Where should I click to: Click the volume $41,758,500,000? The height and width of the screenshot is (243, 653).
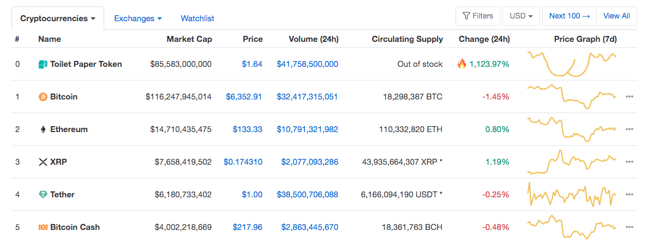pos(307,64)
